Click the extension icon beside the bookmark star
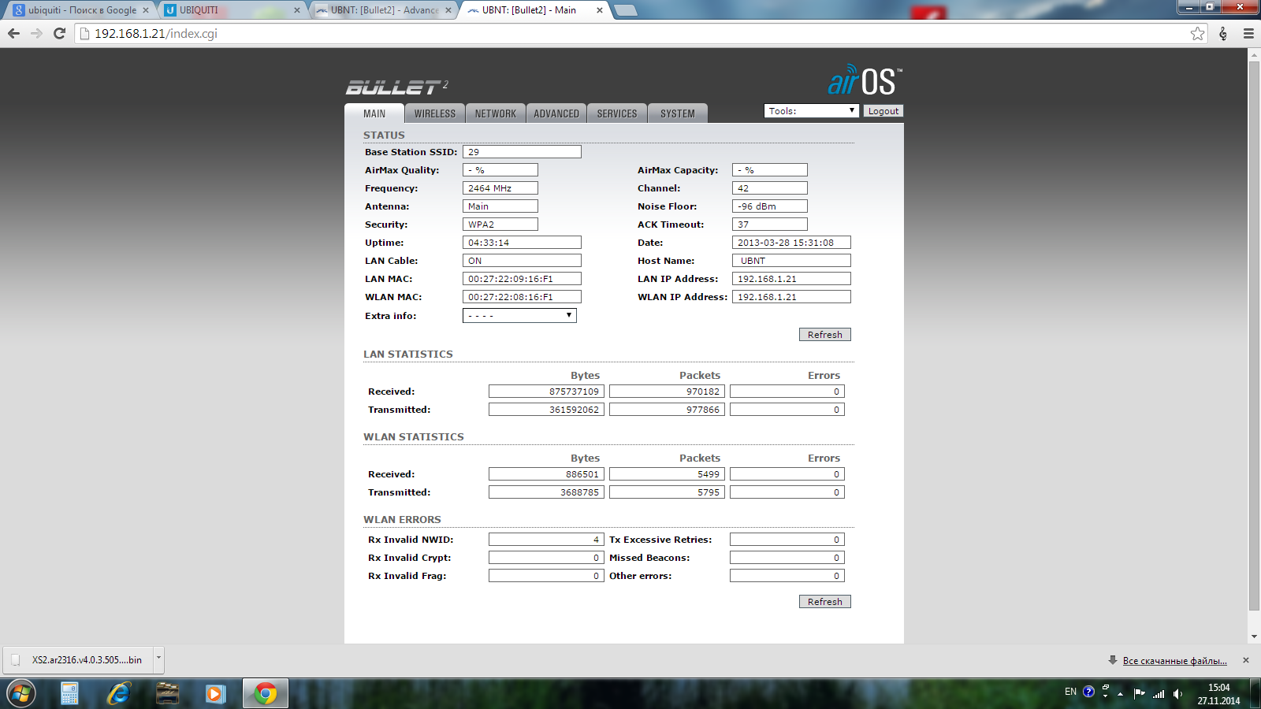1261x709 pixels. coord(1223,33)
